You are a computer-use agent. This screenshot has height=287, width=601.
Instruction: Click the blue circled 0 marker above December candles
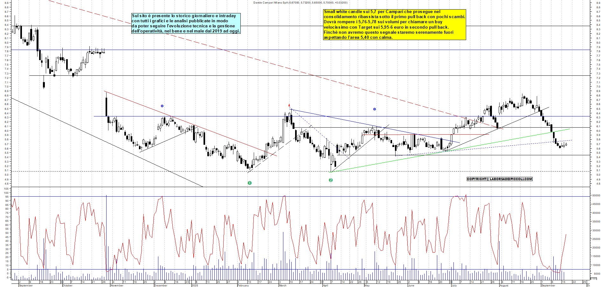point(162,106)
